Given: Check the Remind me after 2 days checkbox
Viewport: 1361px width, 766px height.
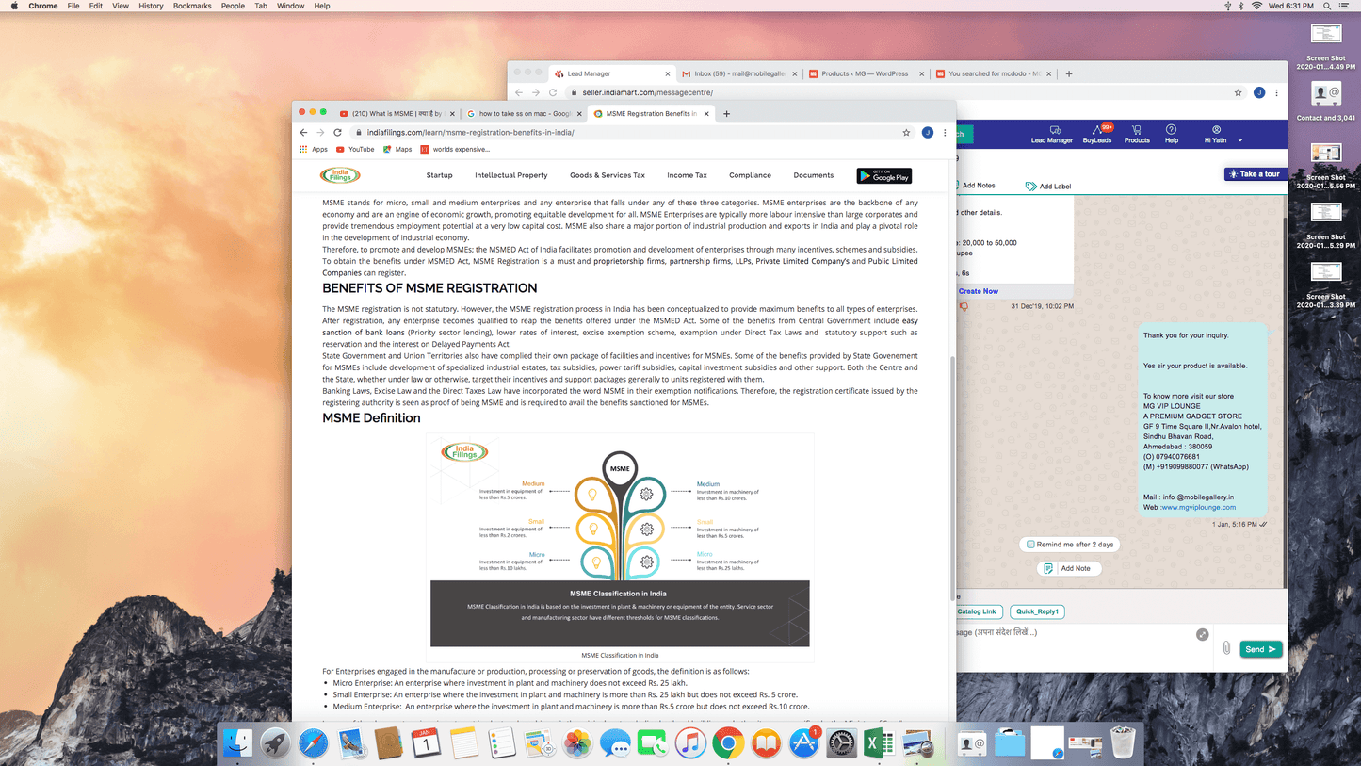Looking at the screenshot, I should click(1030, 545).
